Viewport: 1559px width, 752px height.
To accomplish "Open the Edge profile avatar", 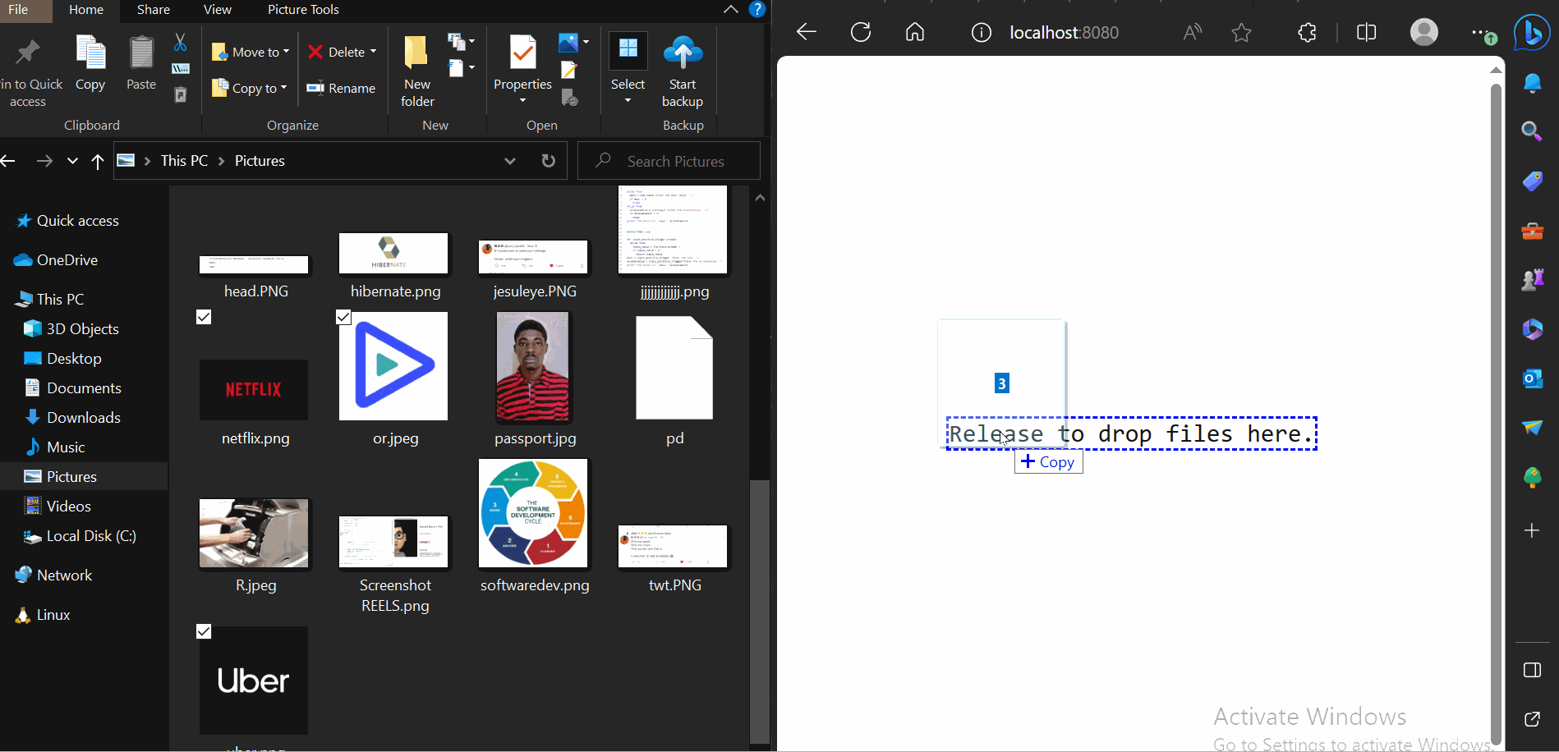I will pyautogui.click(x=1424, y=32).
